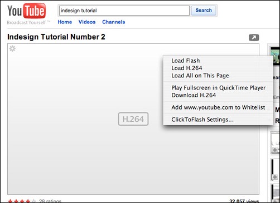Click the search field containing indesign tutorial
This screenshot has width=280, height=203.
click(x=124, y=11)
